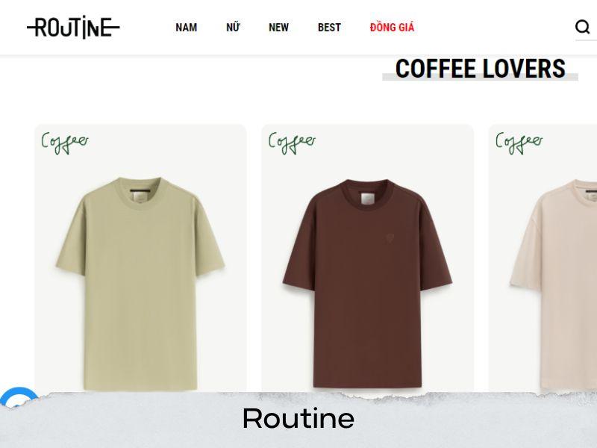Image resolution: width=597 pixels, height=448 pixels.
Task: Open the NỮ menu
Action: (233, 28)
